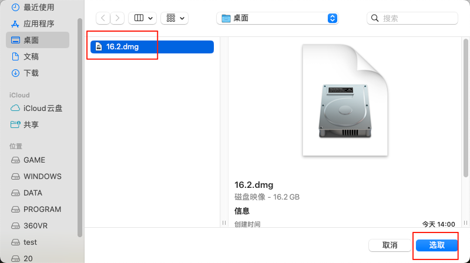The width and height of the screenshot is (470, 263).
Task: Click the back navigation arrow
Action: click(103, 18)
